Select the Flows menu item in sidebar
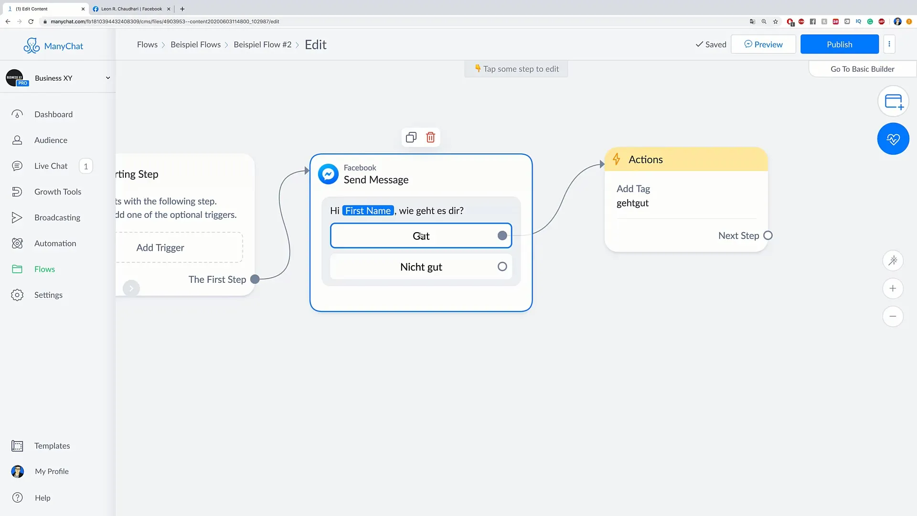Image resolution: width=917 pixels, height=516 pixels. pyautogui.click(x=45, y=269)
